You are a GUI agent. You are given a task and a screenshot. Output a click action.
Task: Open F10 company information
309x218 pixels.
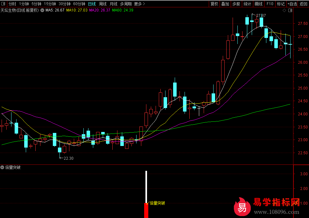click(x=270, y=4)
